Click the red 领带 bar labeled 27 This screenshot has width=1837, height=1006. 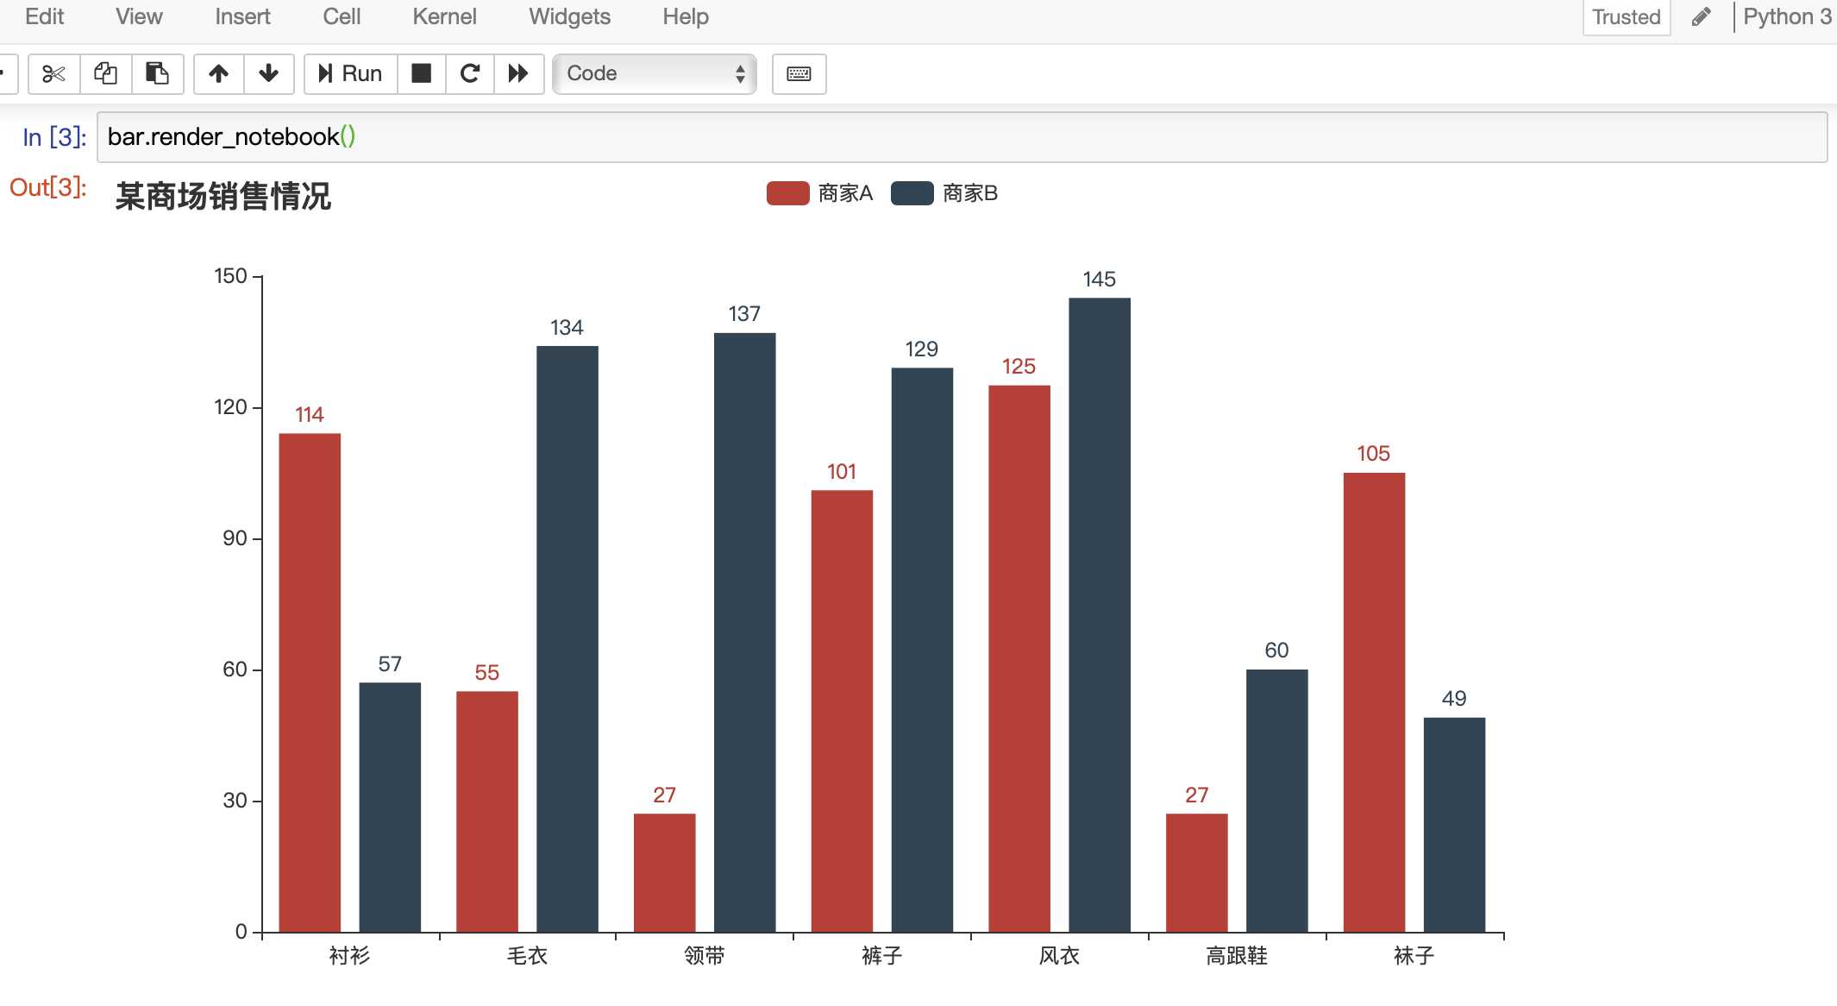click(664, 872)
